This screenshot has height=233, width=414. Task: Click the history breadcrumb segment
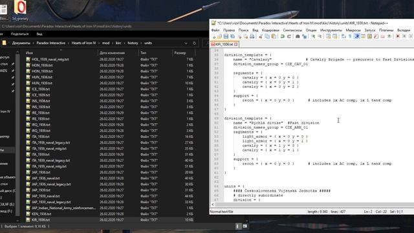pos(133,43)
